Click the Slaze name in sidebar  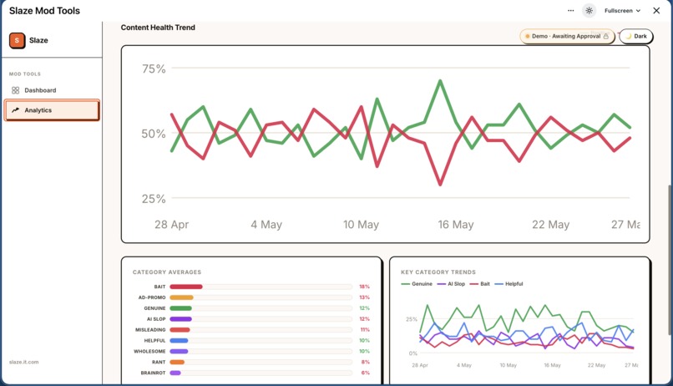click(38, 40)
